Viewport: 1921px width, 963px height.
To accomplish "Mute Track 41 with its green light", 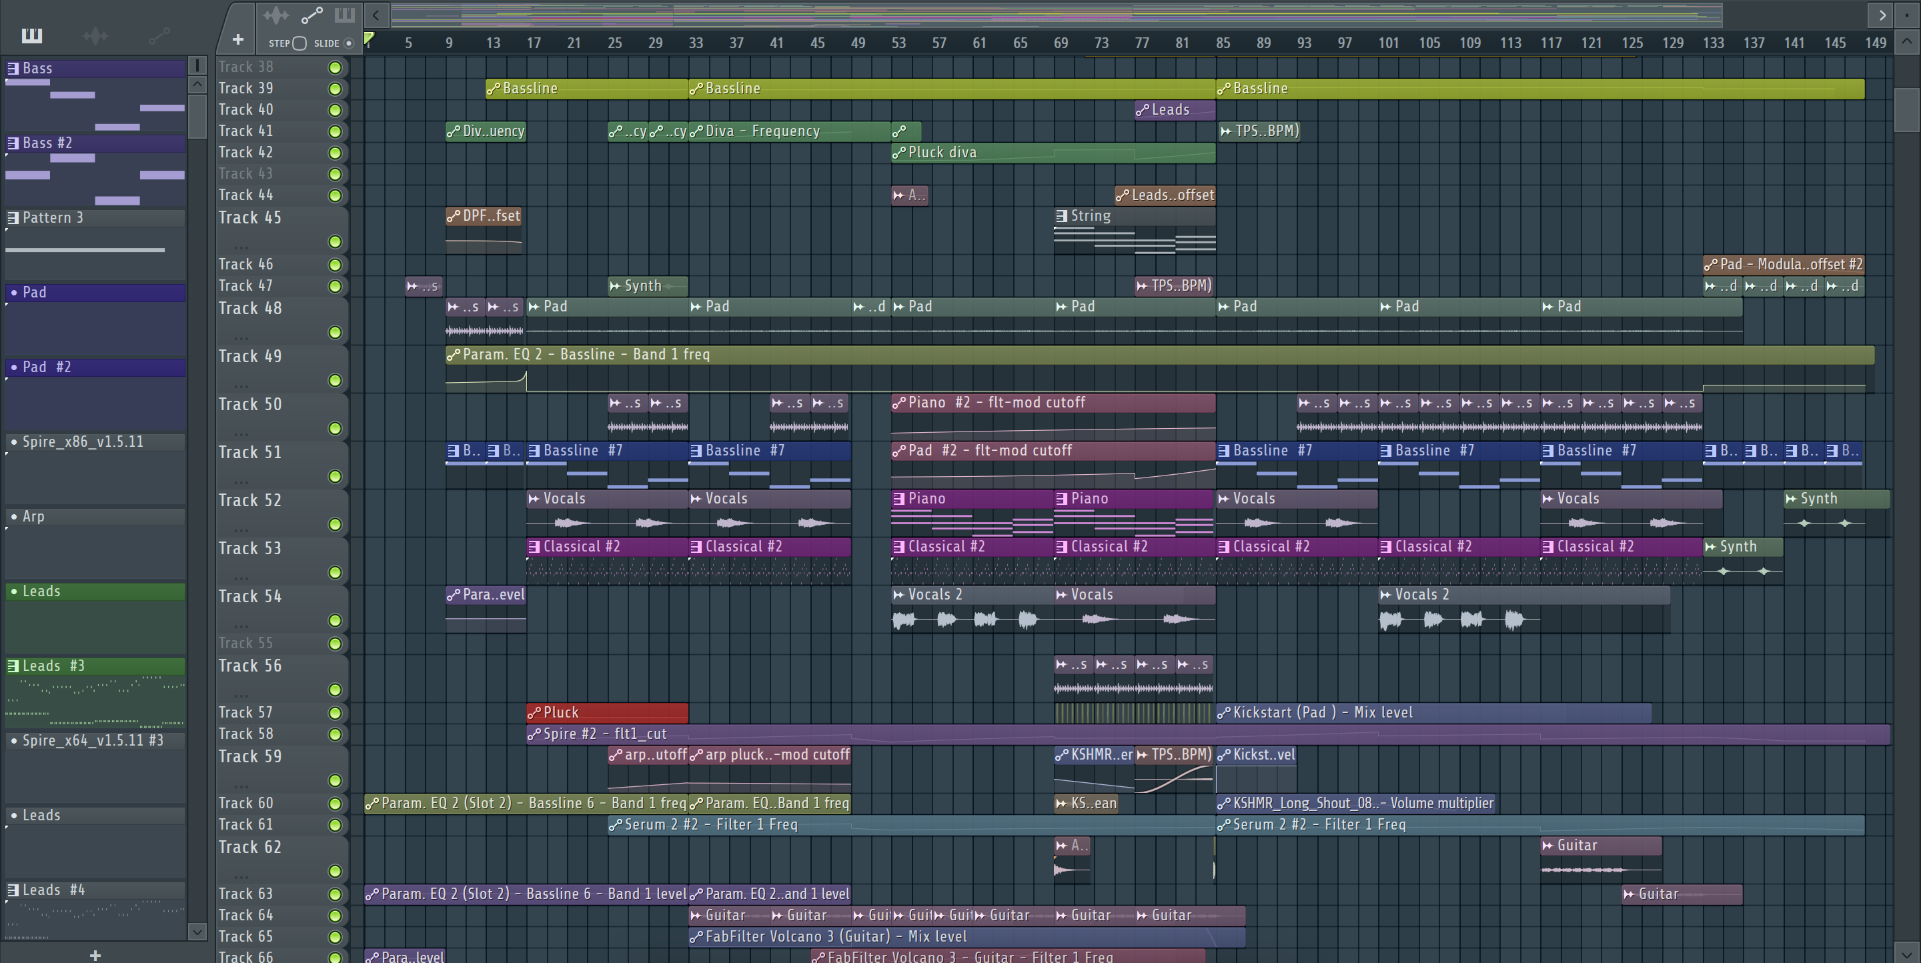I will click(336, 132).
